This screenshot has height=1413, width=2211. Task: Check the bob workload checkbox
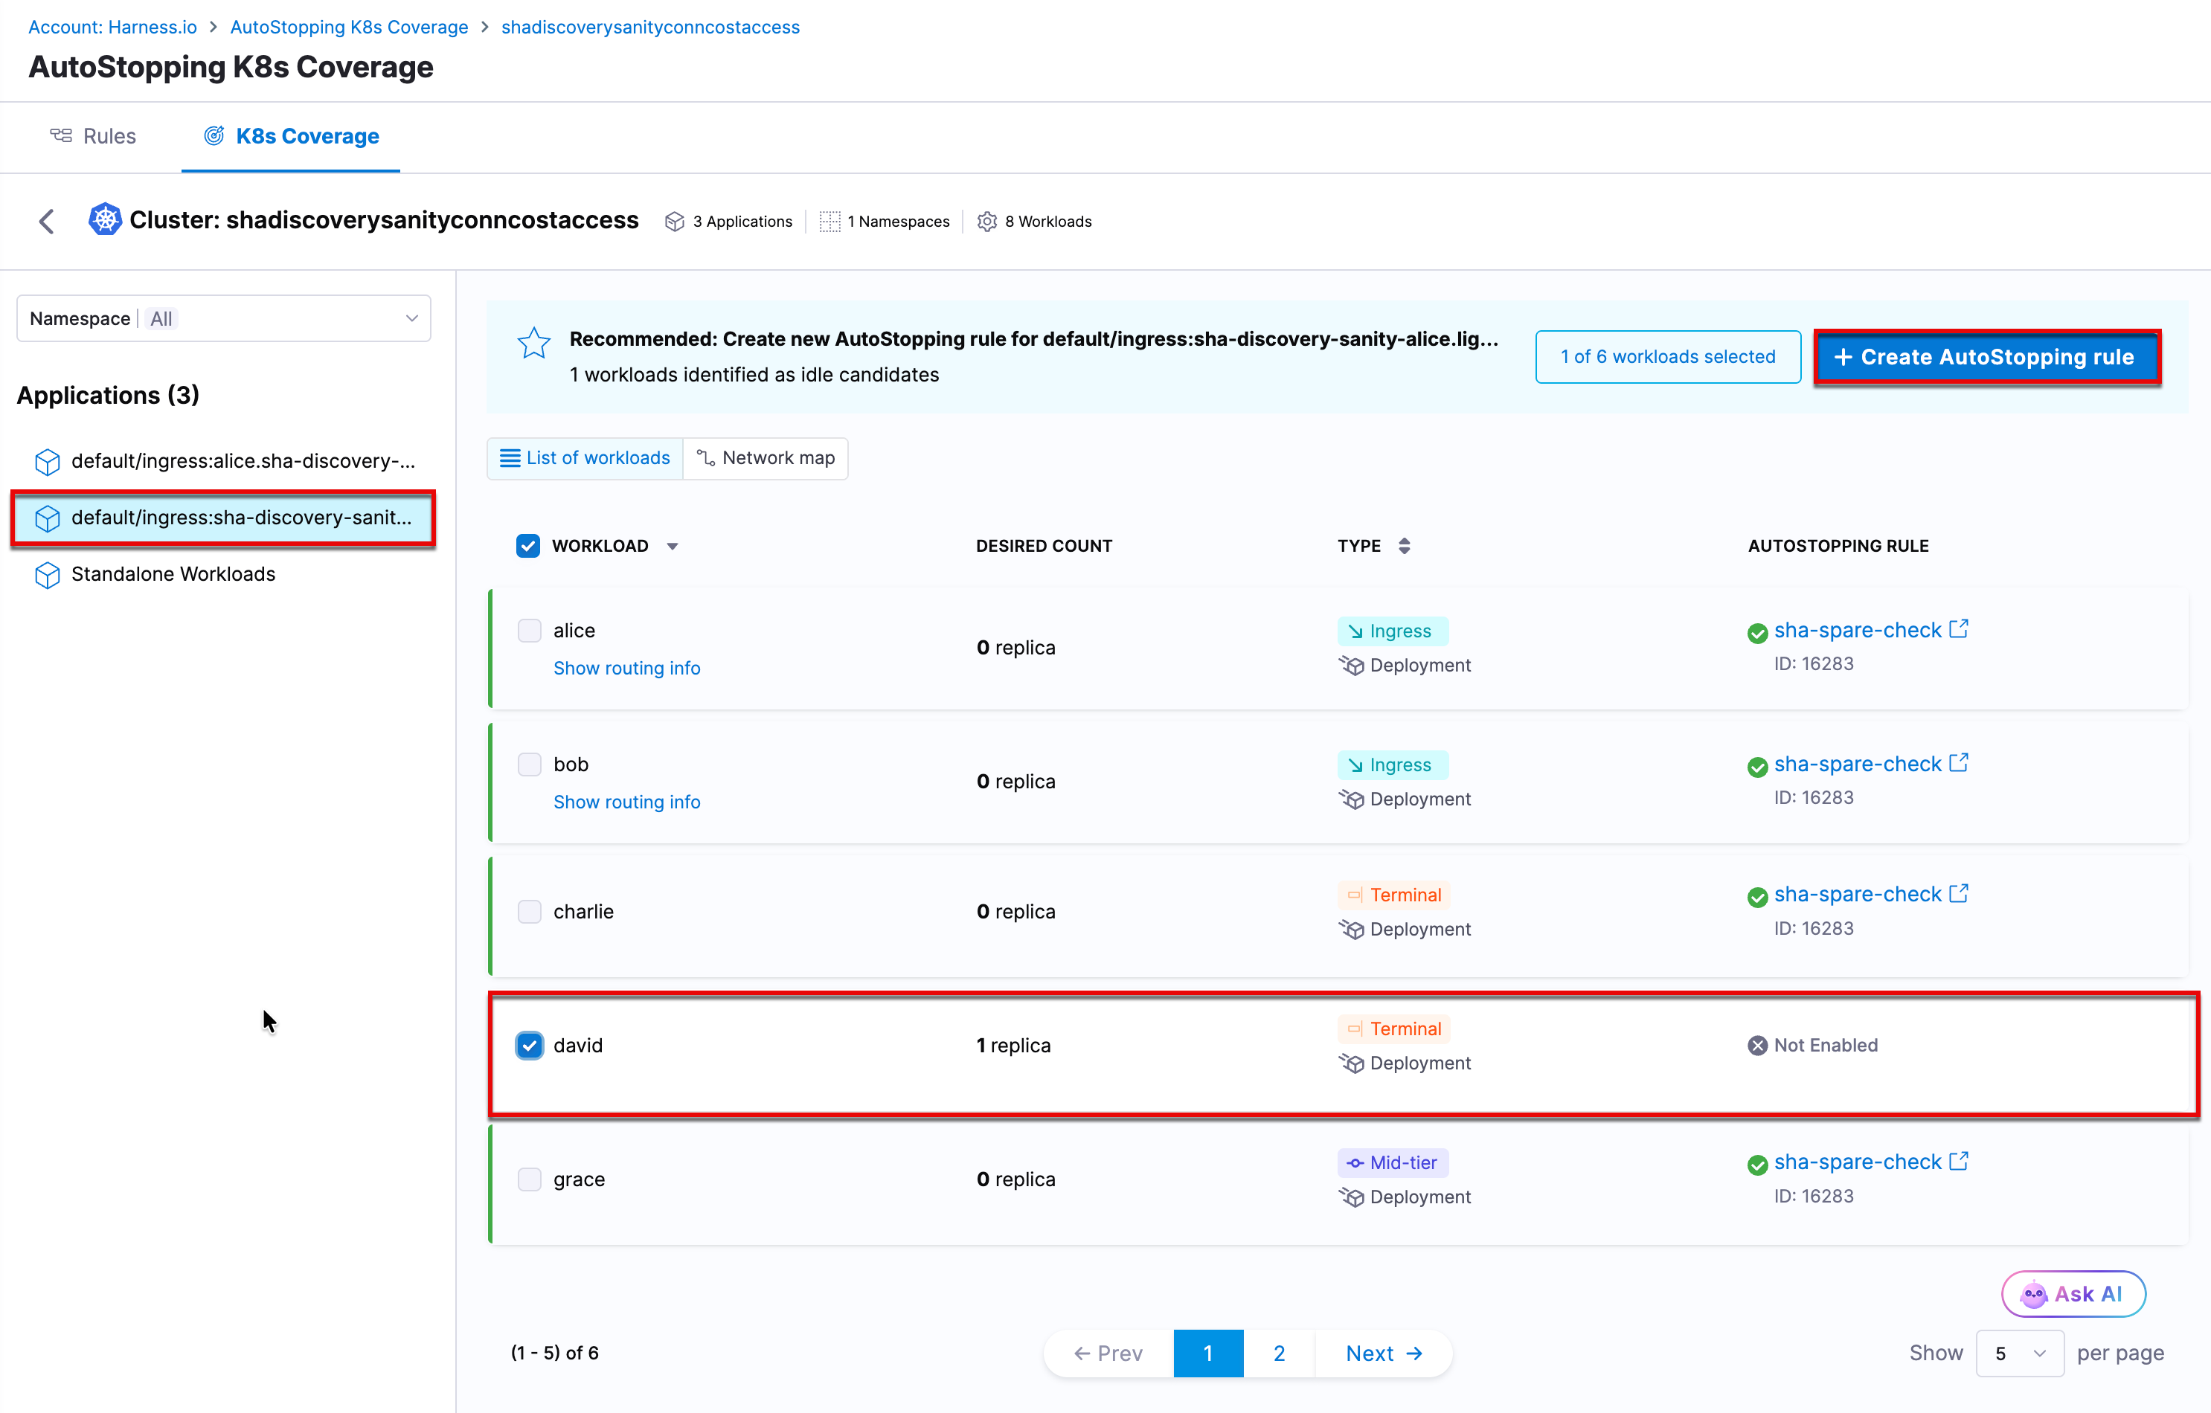pyautogui.click(x=530, y=765)
